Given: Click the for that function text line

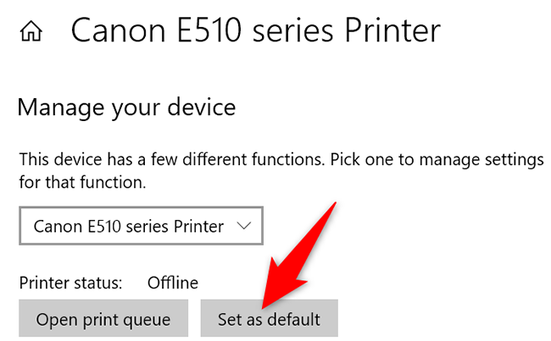Looking at the screenshot, I should point(81,180).
